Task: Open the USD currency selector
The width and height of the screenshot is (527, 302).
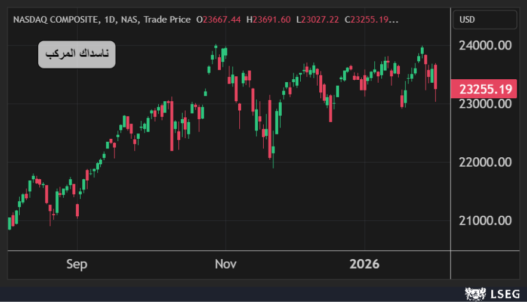Action: pos(485,20)
